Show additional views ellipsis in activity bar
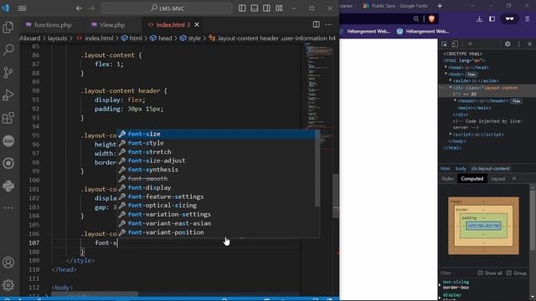 pyautogui.click(x=8, y=208)
